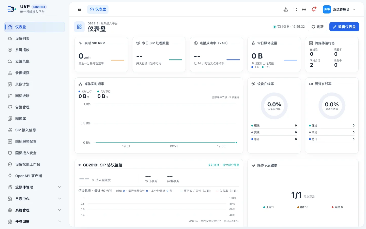Enter fullscreen using the fullscreen icon
This screenshot has height=229, width=366.
coord(295,9)
